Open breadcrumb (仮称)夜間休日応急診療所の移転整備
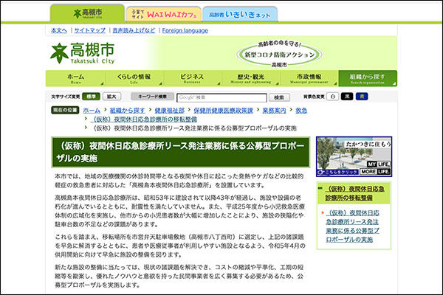The image size is (443, 295). (x=144, y=119)
